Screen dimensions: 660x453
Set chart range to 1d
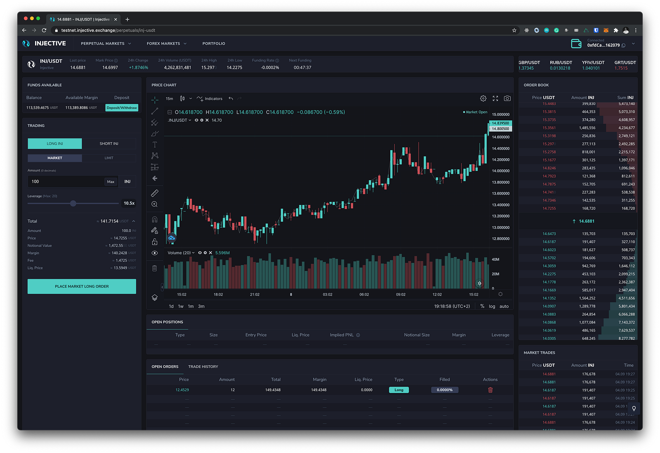point(171,306)
